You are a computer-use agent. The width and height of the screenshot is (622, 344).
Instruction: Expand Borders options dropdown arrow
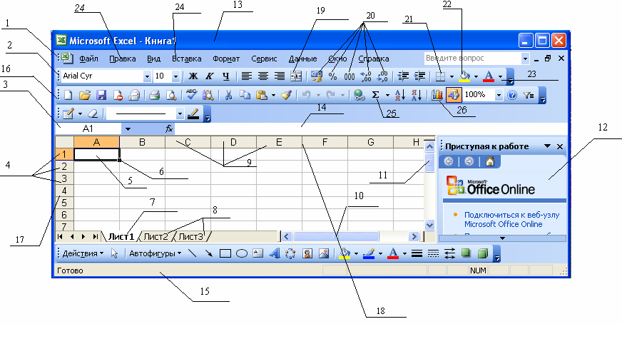[x=452, y=76]
